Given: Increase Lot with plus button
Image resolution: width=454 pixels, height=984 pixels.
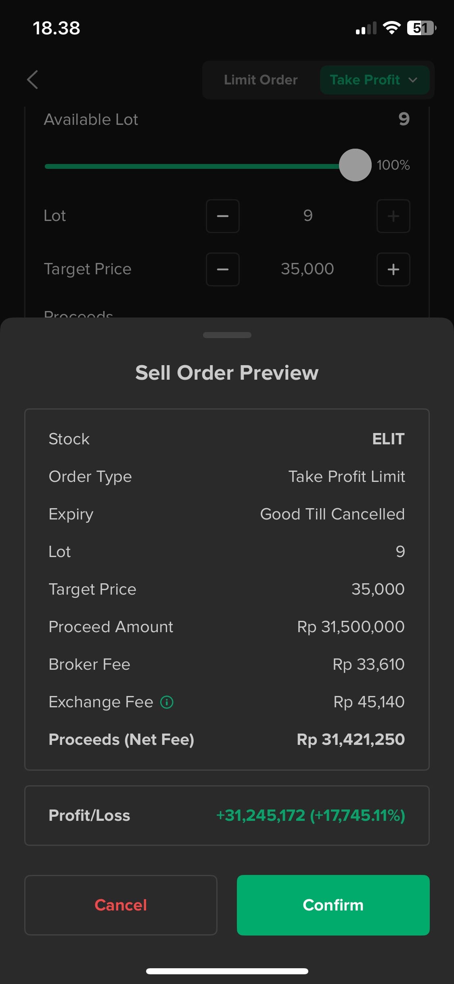Looking at the screenshot, I should (x=393, y=216).
